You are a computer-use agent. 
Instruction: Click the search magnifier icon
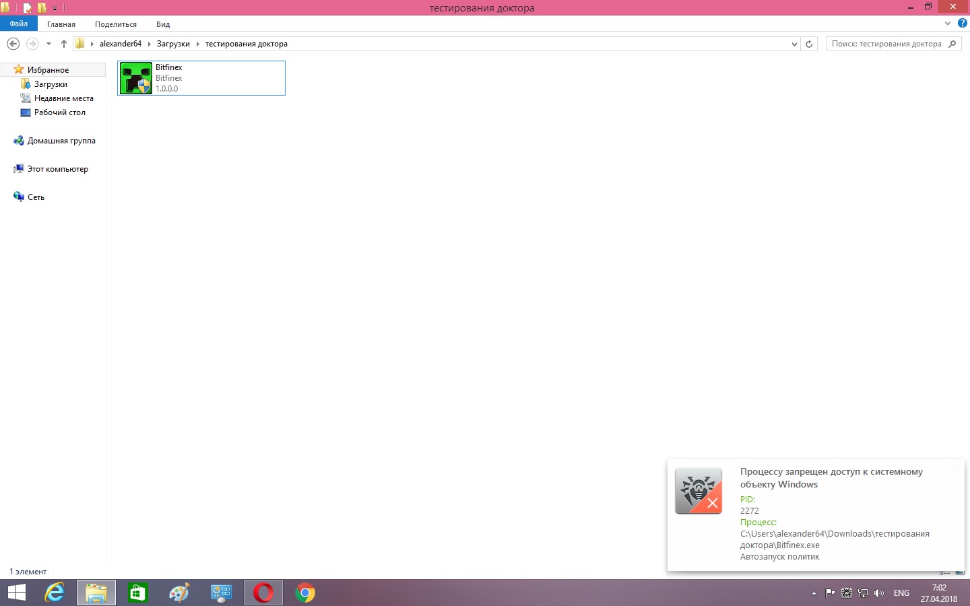pos(952,44)
